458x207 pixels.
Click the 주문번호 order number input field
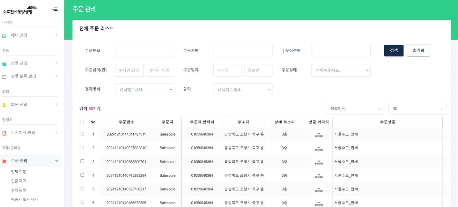144,51
